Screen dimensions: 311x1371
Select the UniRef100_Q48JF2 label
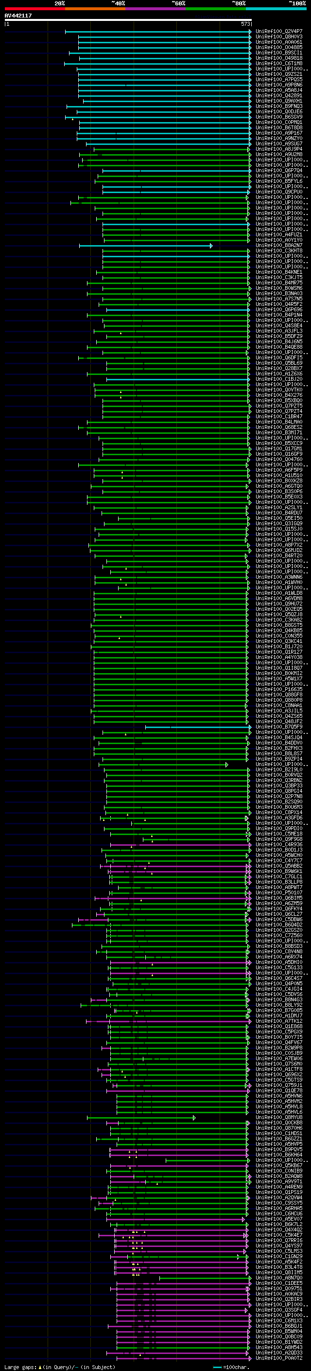click(279, 721)
